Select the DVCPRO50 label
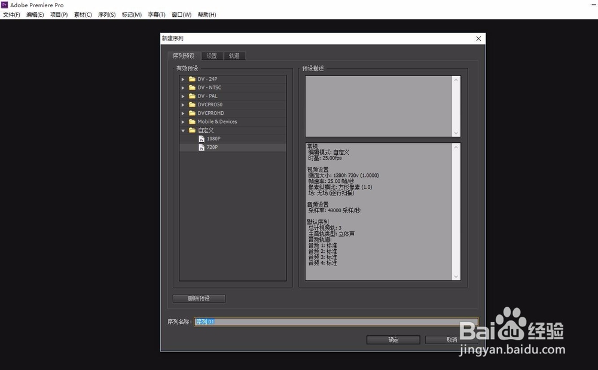Screen dimensions: 598x370 (210, 105)
